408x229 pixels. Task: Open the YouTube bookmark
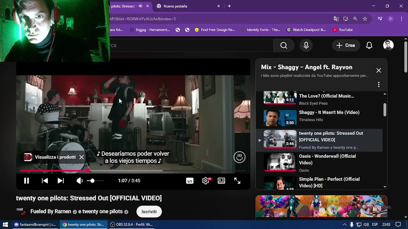pyautogui.click(x=343, y=30)
